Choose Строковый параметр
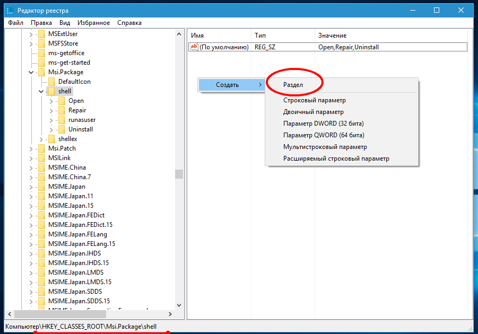 tap(342, 100)
